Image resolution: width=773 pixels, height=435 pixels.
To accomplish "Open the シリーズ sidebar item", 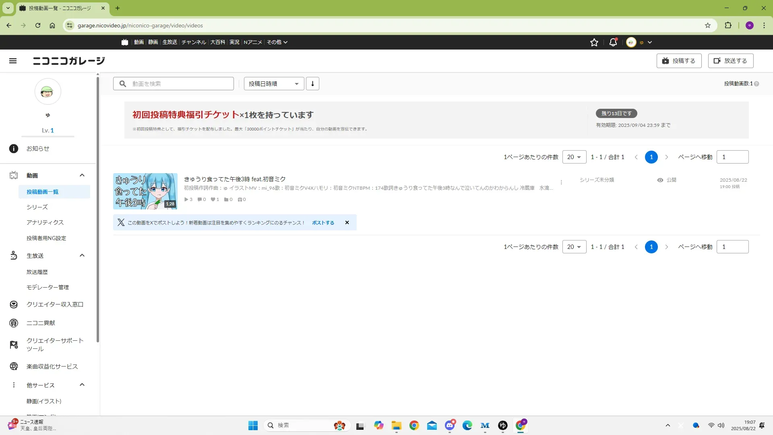I will click(37, 207).
